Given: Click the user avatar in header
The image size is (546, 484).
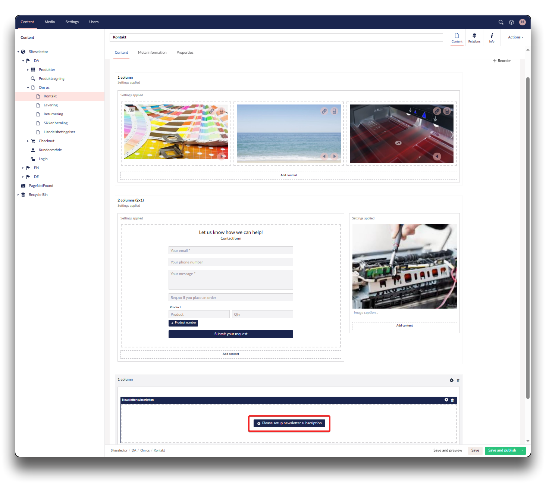Looking at the screenshot, I should click(x=522, y=22).
